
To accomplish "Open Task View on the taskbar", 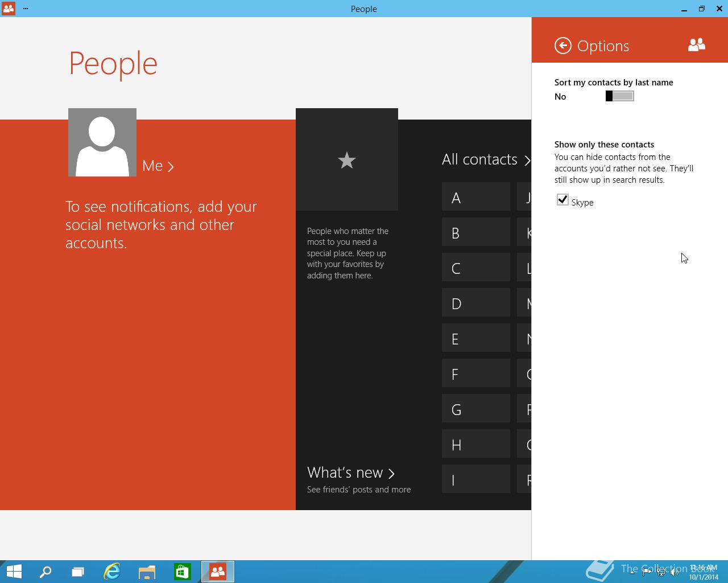I will coord(78,572).
